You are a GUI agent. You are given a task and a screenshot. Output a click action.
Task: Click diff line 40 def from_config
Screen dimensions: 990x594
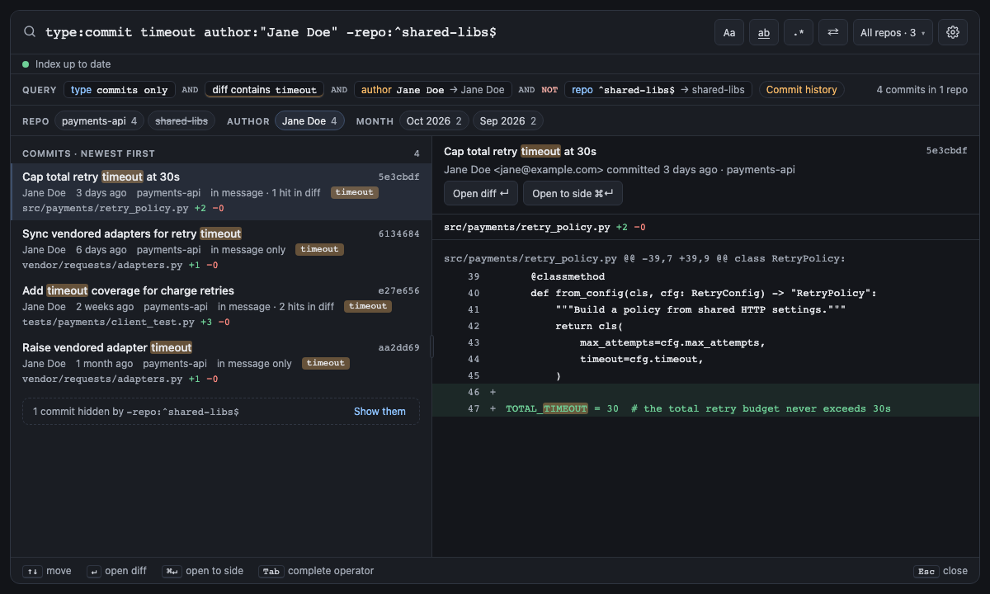coord(705,293)
